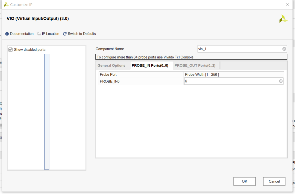Click the Switch to Defaults refresh icon
This screenshot has width=295, height=194.
click(65, 34)
